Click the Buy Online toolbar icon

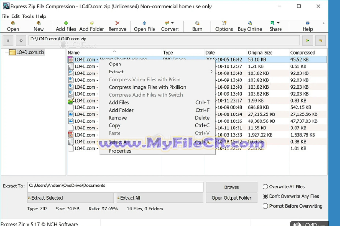pos(250,26)
